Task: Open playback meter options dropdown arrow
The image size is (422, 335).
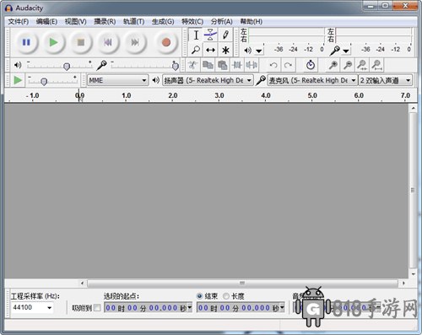Action: click(259, 51)
